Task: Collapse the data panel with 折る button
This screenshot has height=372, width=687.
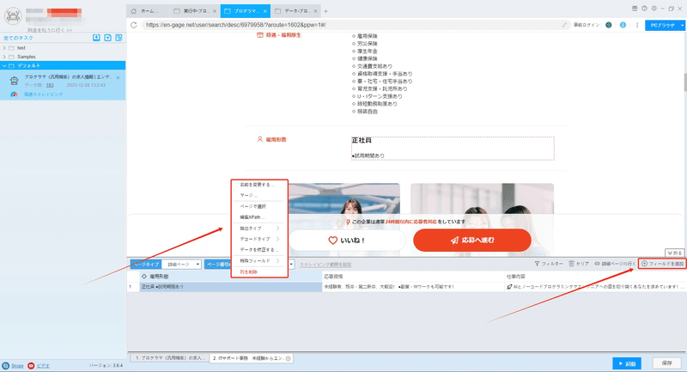Action: click(675, 253)
